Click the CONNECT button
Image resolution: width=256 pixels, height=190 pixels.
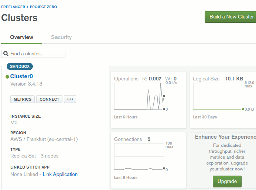pyautogui.click(x=50, y=99)
